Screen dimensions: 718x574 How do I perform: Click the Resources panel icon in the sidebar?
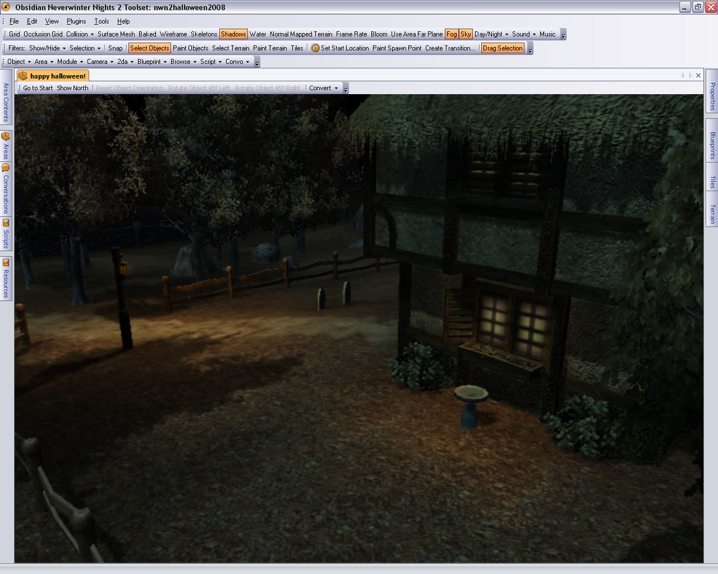tap(6, 262)
